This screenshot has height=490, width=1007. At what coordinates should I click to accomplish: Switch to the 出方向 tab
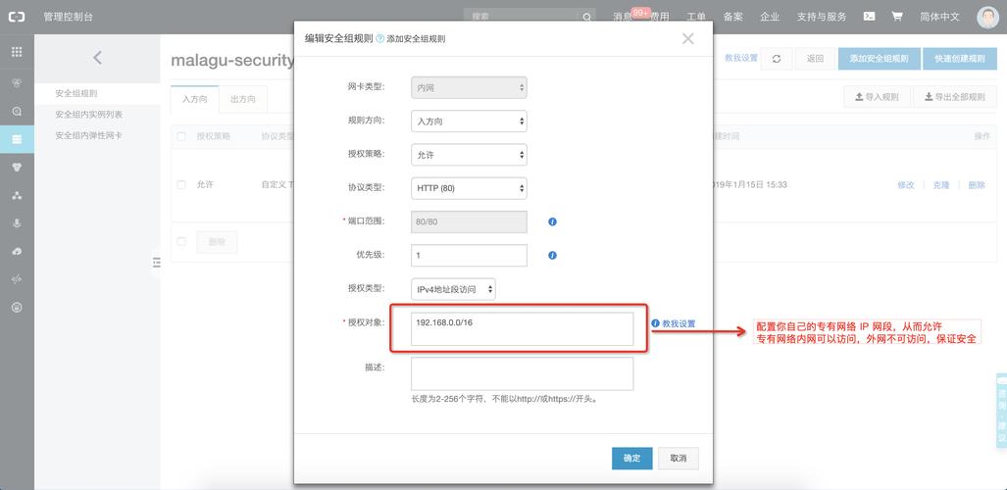242,99
